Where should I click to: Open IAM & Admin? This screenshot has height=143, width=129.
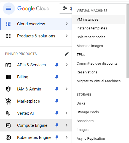(29, 89)
